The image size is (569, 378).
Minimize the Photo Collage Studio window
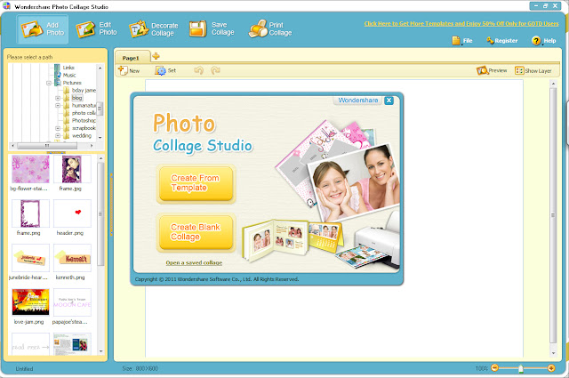coord(536,6)
